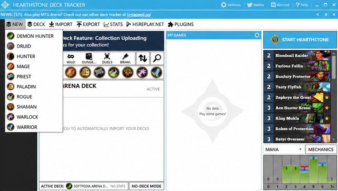
Task: Filter decks by Shaman class icon
Action: [x=128, y=73]
